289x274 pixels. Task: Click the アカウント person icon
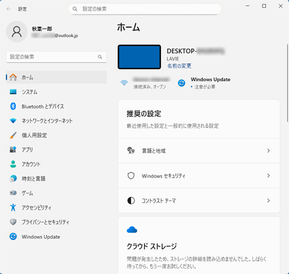pos(13,164)
